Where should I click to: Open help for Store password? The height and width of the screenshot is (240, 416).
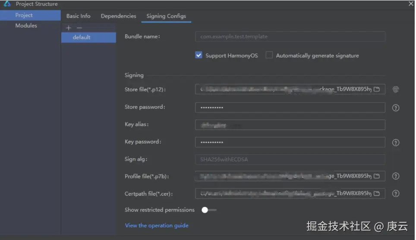pos(396,108)
